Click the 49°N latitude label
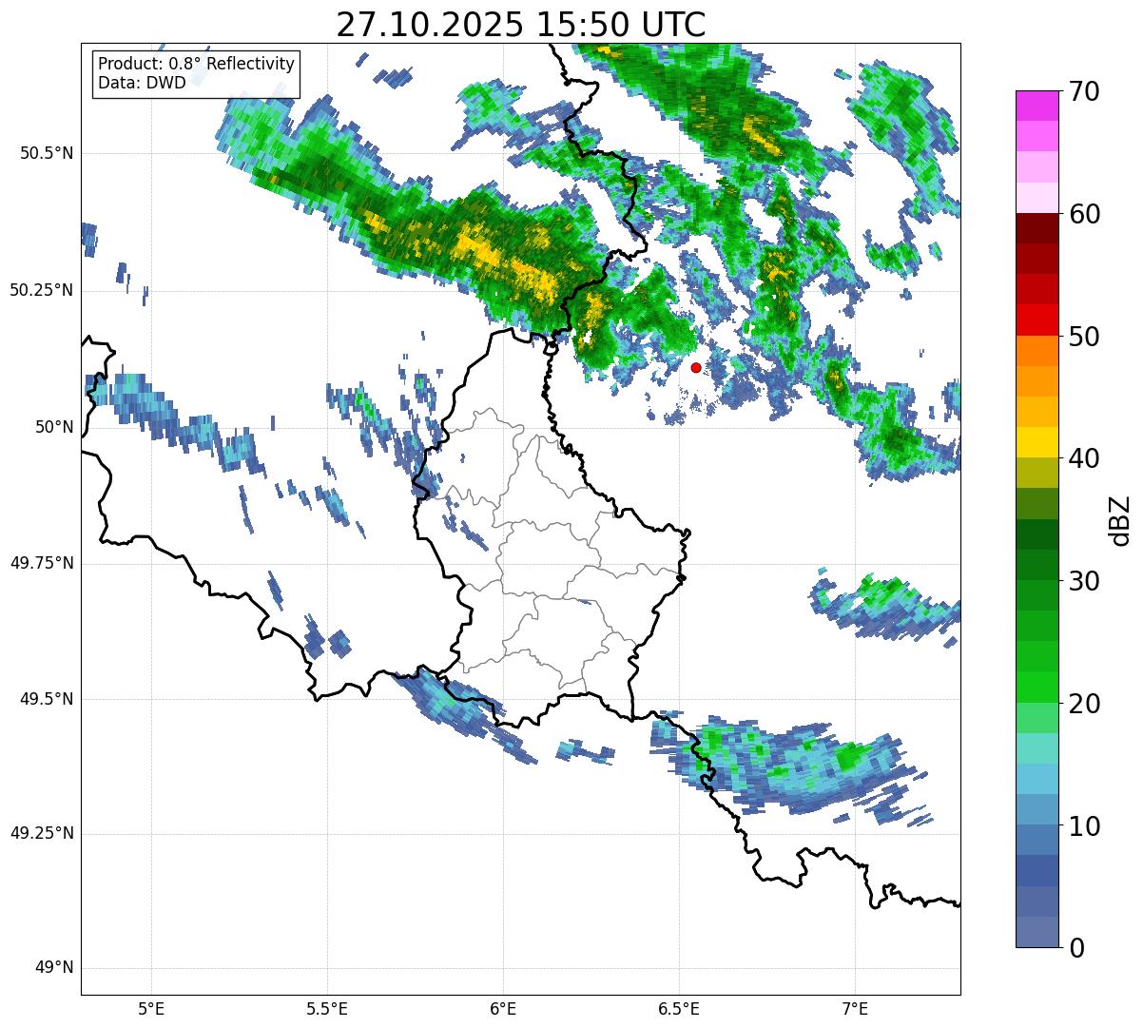This screenshot has height=1028, width=1143. click(55, 968)
